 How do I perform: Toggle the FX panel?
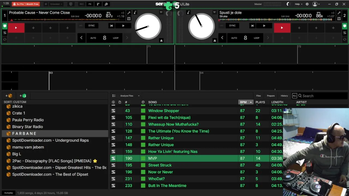pyautogui.click(x=90, y=4)
